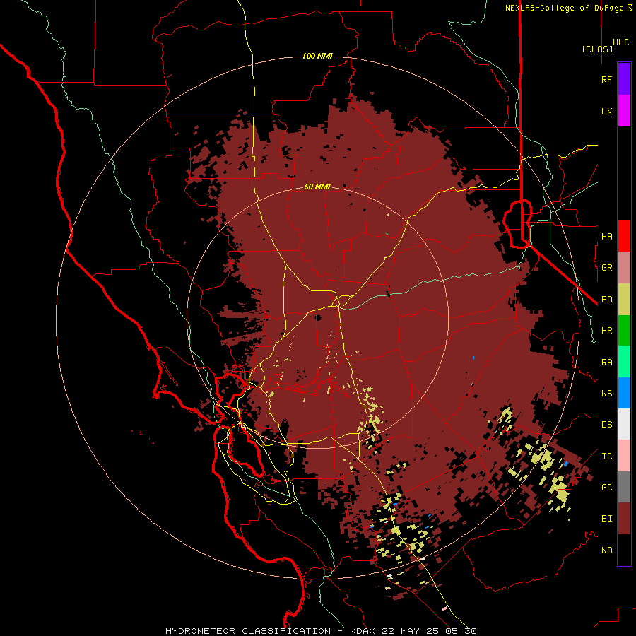The height and width of the screenshot is (636, 636).
Task: Click the DS legend label
Action: pos(606,425)
